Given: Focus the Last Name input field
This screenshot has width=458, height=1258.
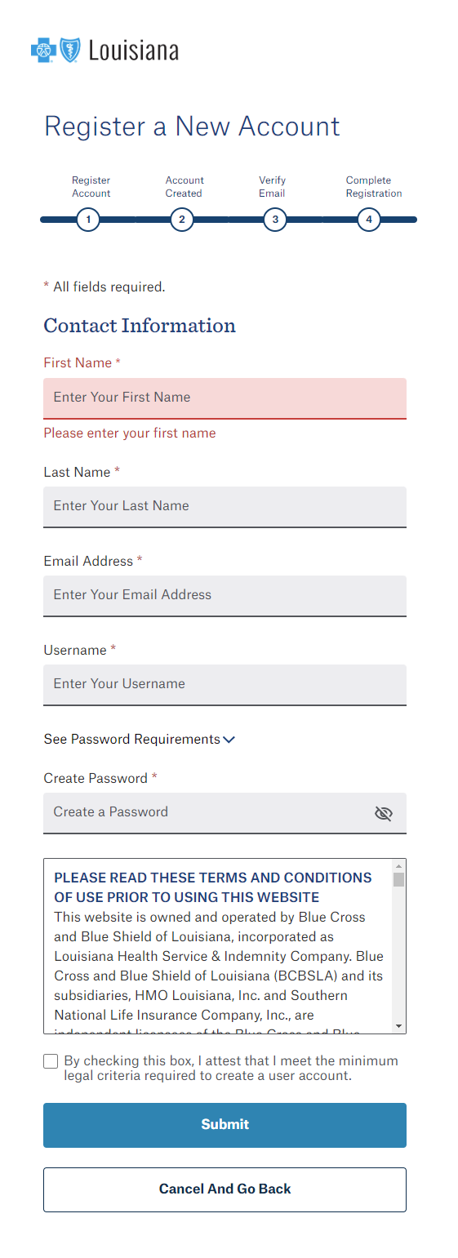Looking at the screenshot, I should 225,507.
